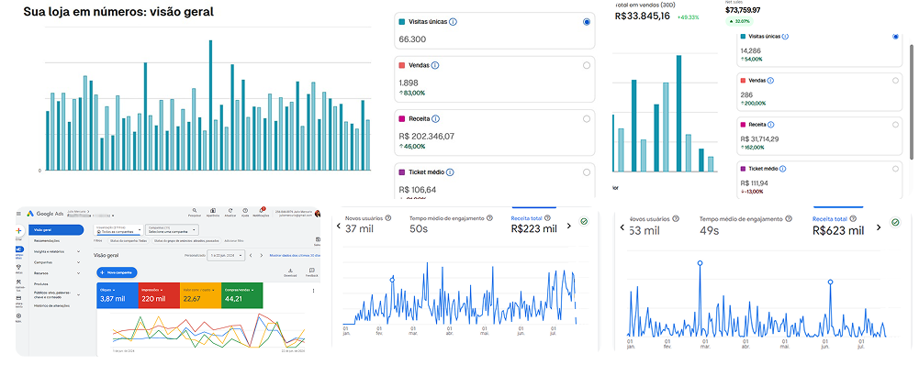
Task: Click the multicolor Criar plus icon
Action: click(x=19, y=231)
